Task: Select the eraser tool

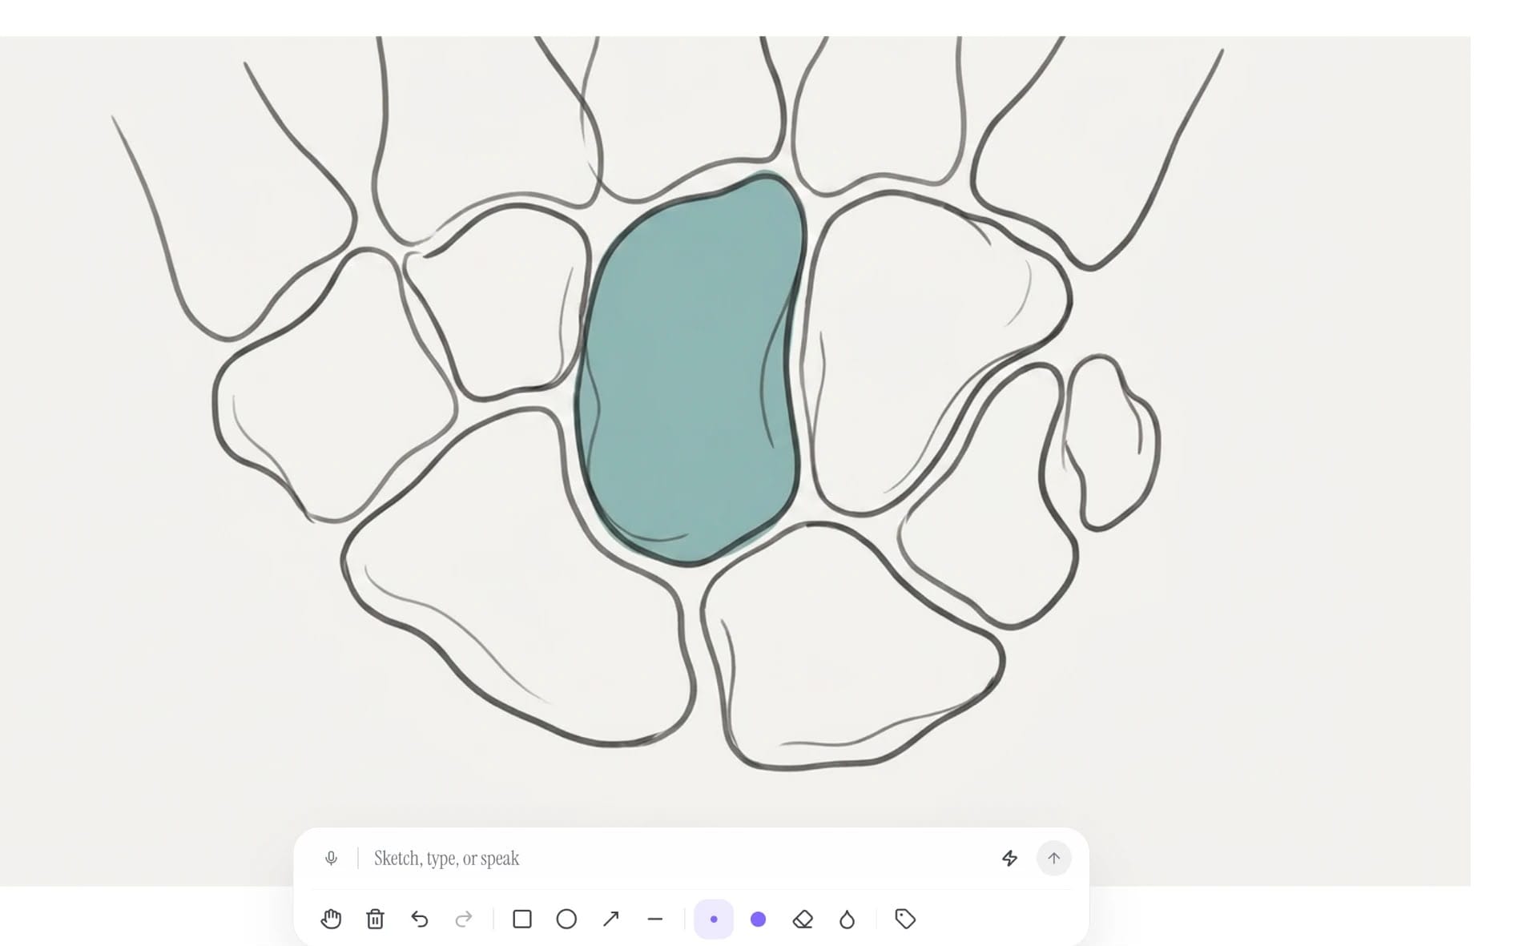Action: [x=803, y=919]
